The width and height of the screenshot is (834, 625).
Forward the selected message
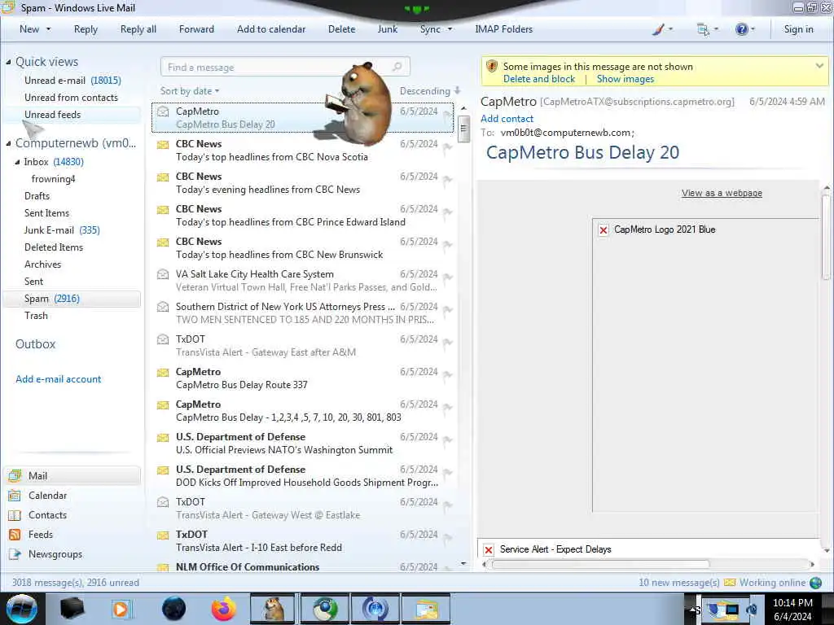[196, 29]
